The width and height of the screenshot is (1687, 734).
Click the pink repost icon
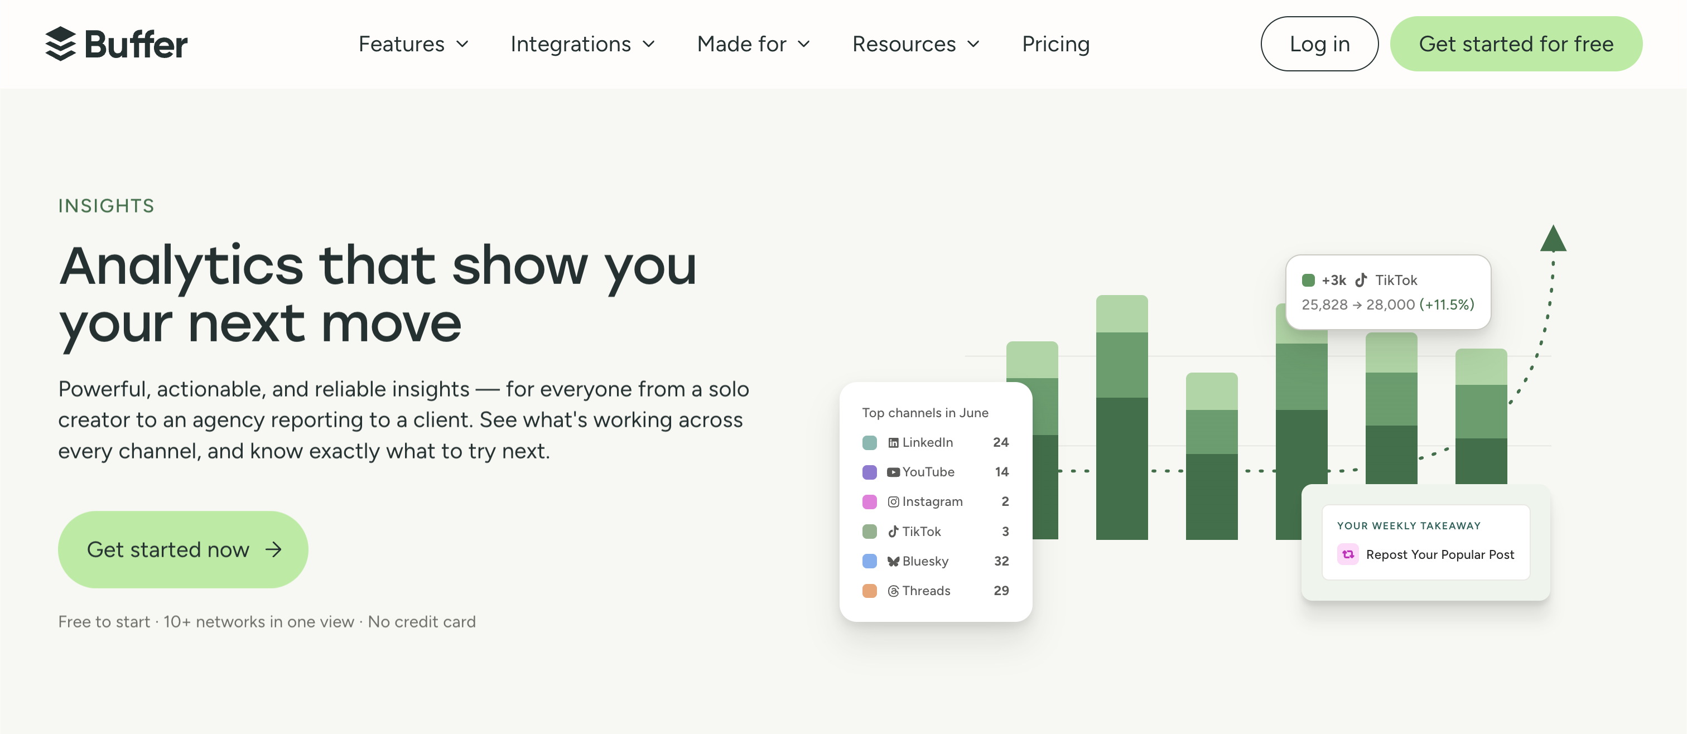(1348, 554)
